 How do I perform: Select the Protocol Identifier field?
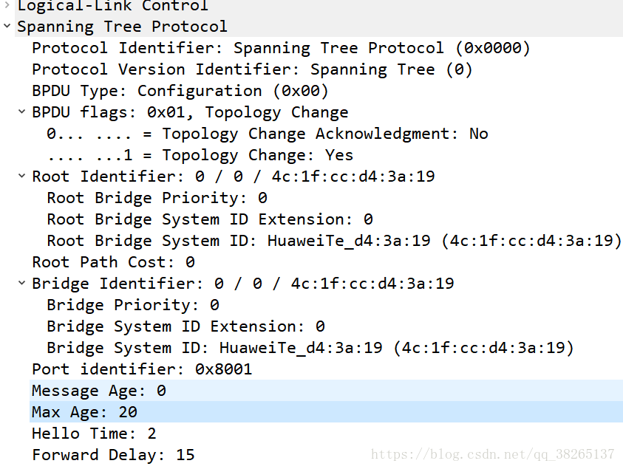[x=281, y=48]
